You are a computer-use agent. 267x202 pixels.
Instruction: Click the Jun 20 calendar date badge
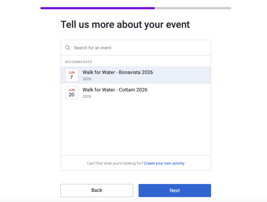(x=72, y=93)
